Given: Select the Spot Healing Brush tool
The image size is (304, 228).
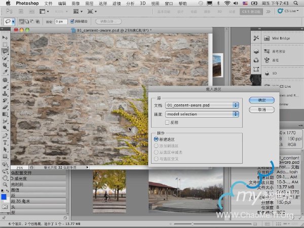Looking at the screenshot, I should pos(5,80).
